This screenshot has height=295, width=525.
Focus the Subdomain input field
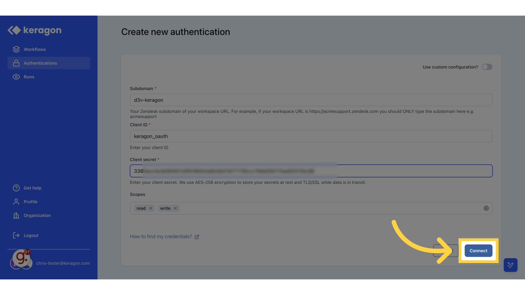coord(311,100)
